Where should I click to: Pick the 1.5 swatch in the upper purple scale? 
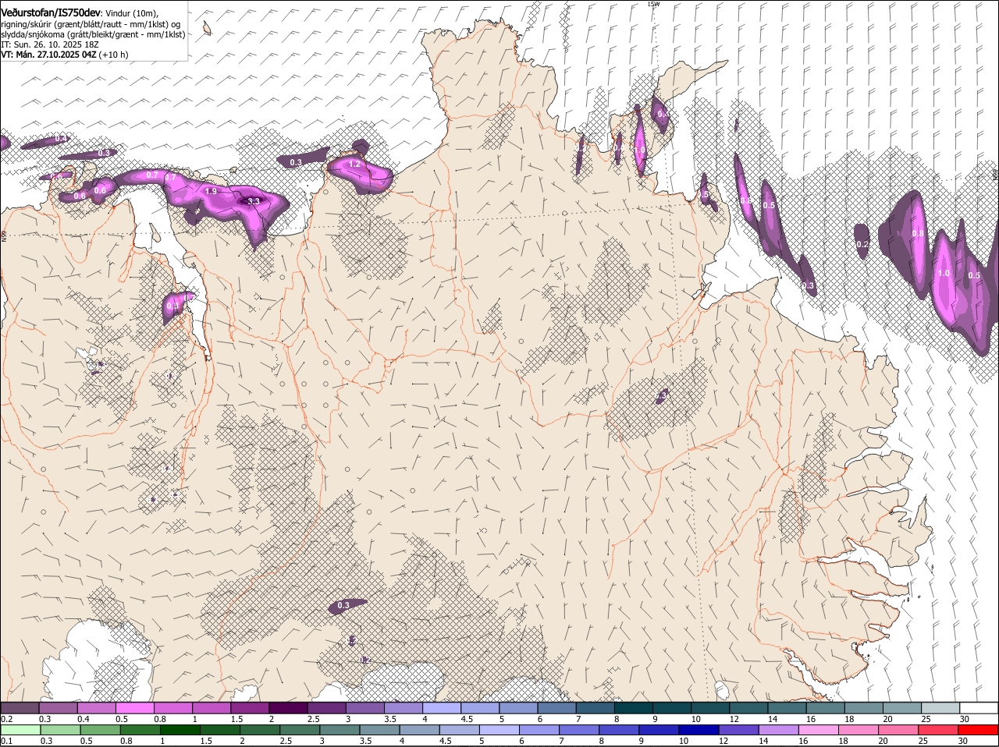click(250, 707)
